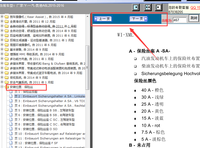
Task: Select the 基本装备 folder icon
Action: [7, 49]
